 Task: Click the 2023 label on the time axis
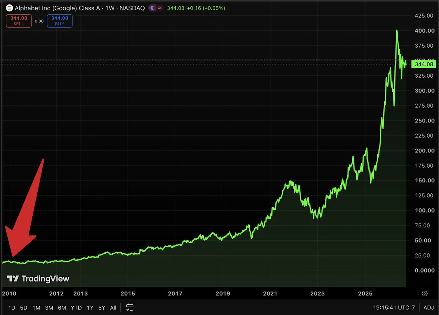coord(317,293)
